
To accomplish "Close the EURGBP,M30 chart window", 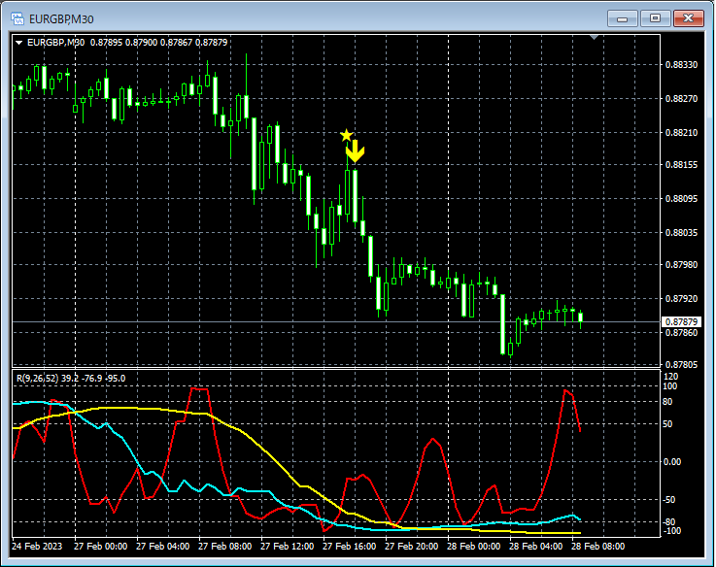I will (689, 18).
